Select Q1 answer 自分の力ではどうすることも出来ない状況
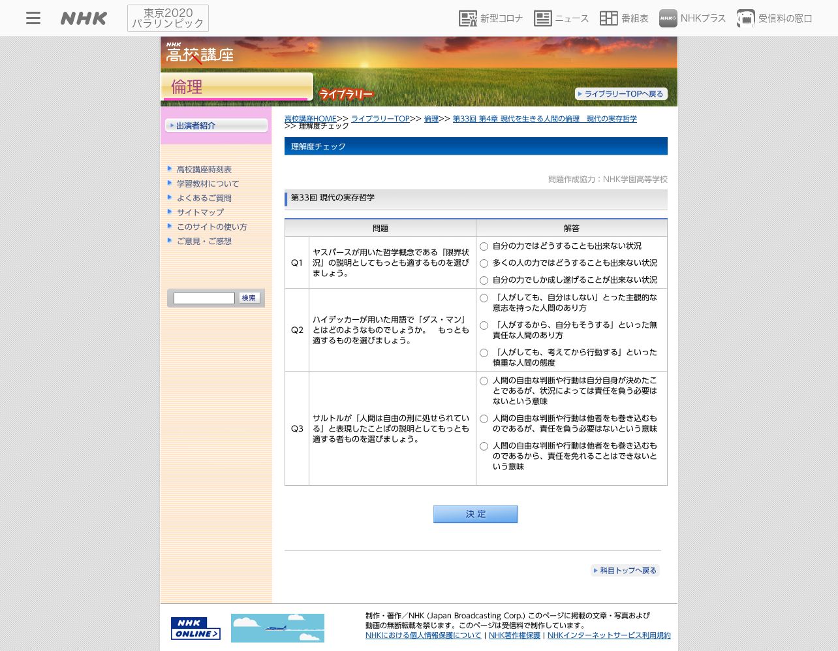 coord(484,246)
